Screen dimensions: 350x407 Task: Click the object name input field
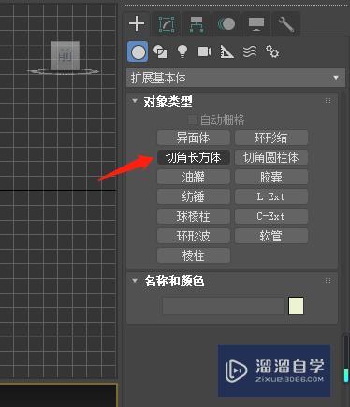click(x=224, y=306)
